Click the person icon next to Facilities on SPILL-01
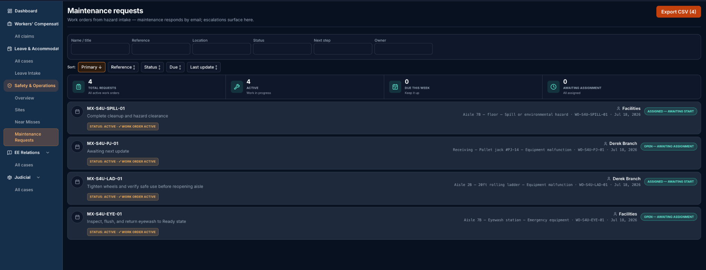Screen dimensions: 706x270 coord(618,108)
